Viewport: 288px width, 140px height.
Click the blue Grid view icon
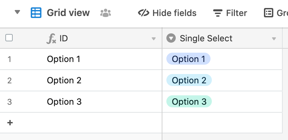(36, 13)
